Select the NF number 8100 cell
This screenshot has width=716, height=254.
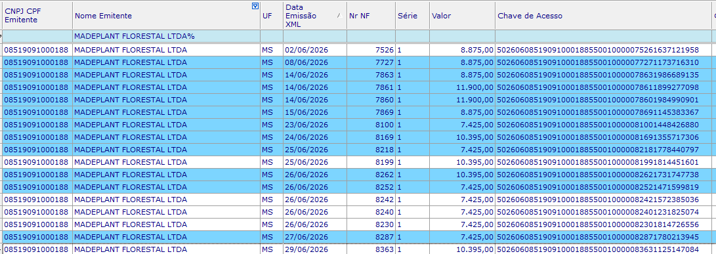371,125
